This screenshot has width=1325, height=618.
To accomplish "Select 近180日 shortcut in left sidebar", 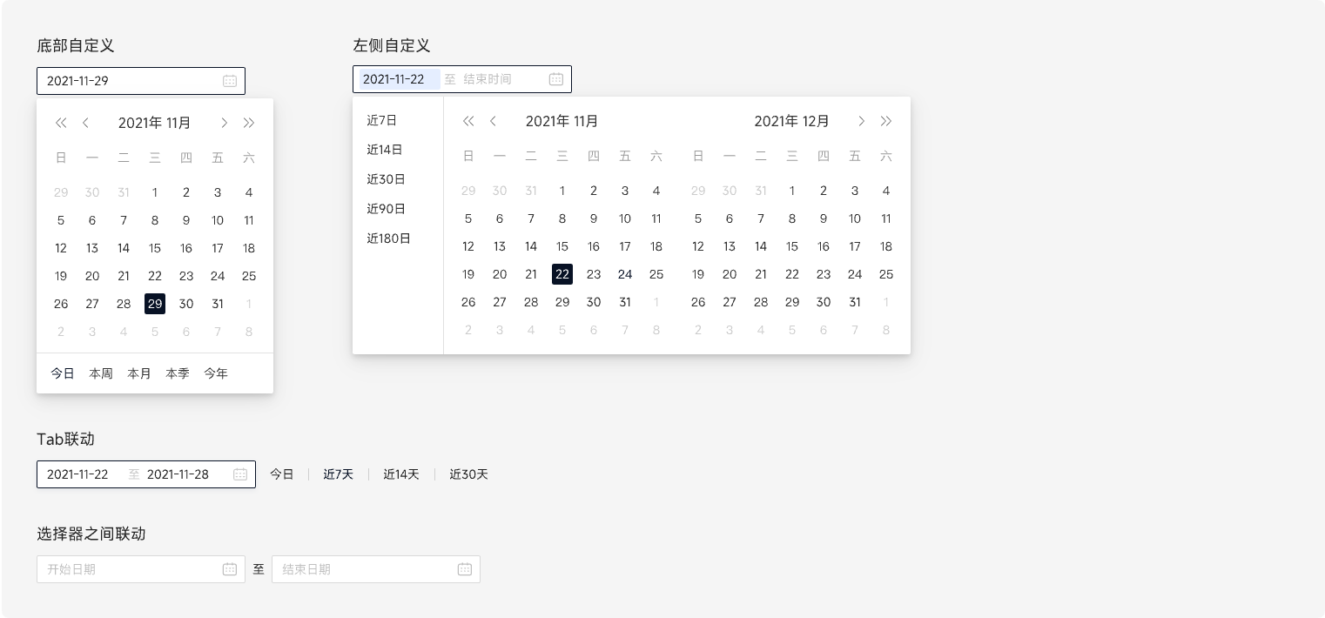I will pos(388,238).
